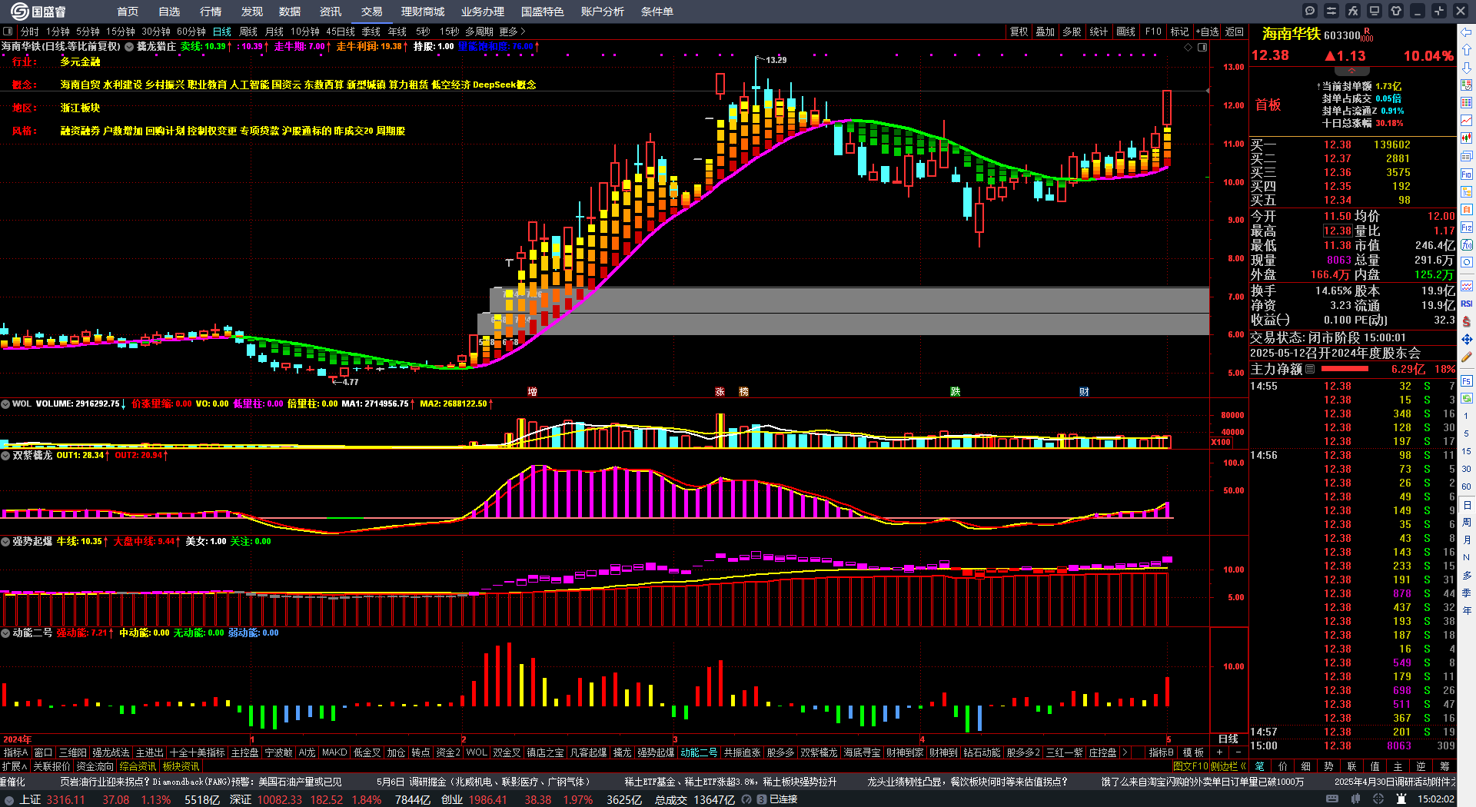Click the 增 event marker on chart
1476x807 pixels.
pos(533,392)
